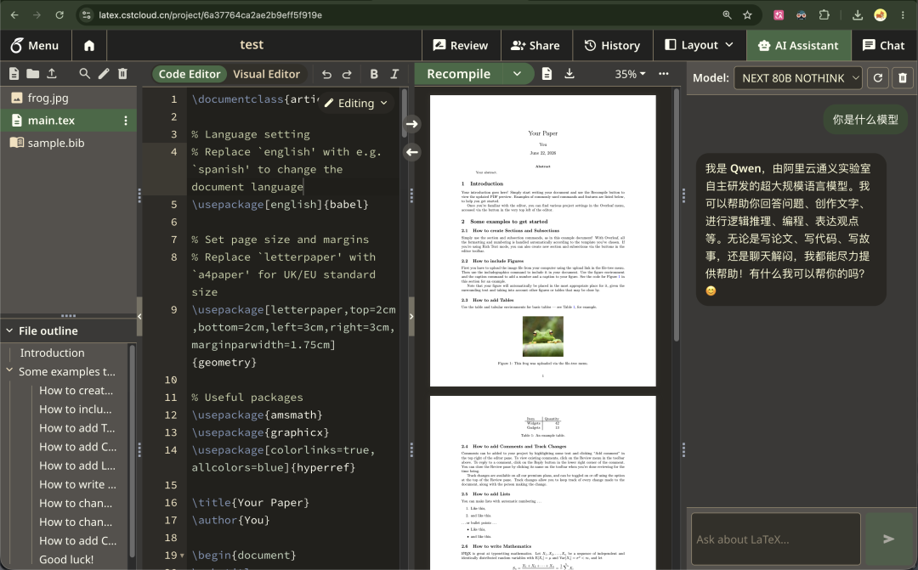The image size is (918, 570).
Task: Open the 35% PDF zoom dropdown
Action: tap(630, 74)
